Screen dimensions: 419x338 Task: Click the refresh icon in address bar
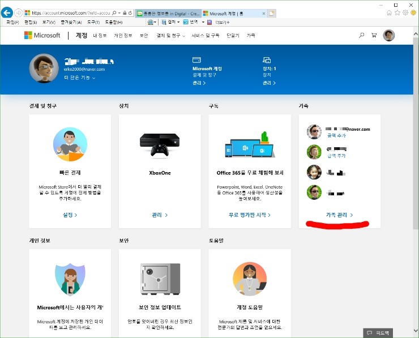(130, 13)
